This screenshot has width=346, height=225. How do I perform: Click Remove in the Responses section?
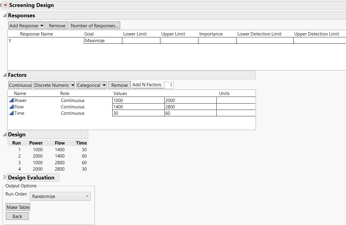pos(57,25)
